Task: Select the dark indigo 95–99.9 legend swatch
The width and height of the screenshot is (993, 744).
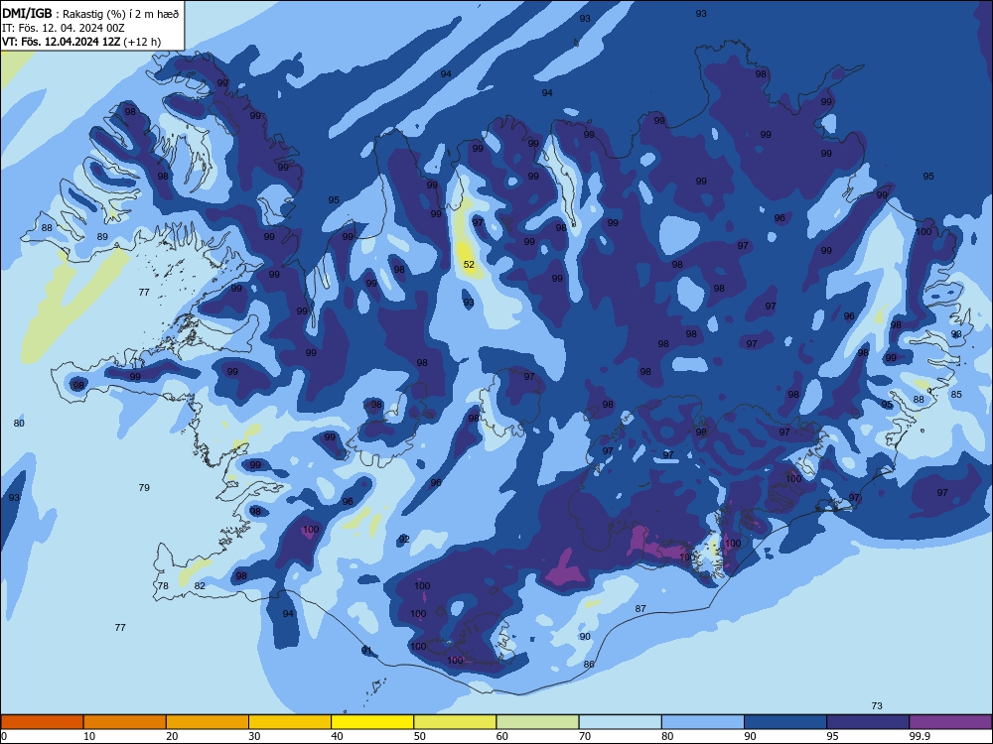Action: (868, 722)
